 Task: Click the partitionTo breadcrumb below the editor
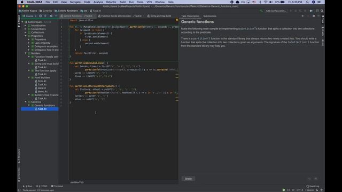click(77, 182)
